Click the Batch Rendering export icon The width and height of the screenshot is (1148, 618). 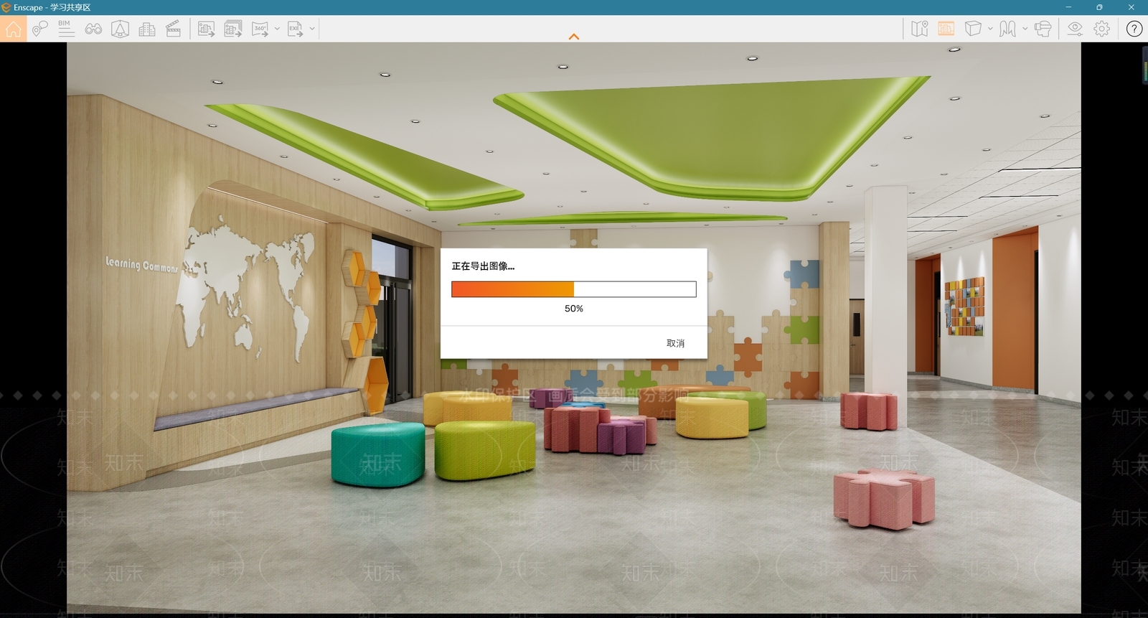pyautogui.click(x=232, y=29)
